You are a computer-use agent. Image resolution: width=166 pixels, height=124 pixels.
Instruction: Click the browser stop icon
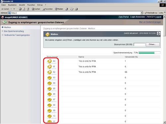click(x=20, y=9)
